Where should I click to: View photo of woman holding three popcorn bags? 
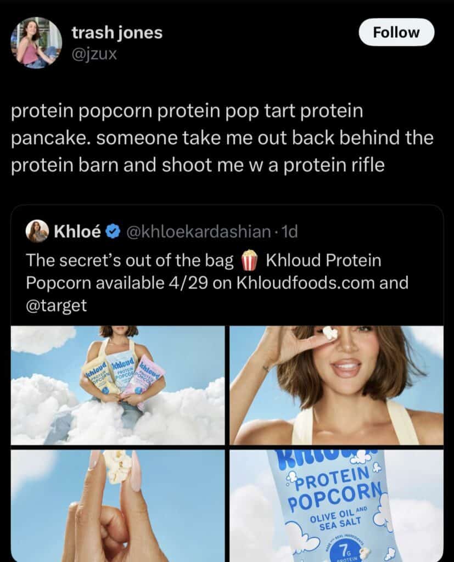click(x=117, y=385)
